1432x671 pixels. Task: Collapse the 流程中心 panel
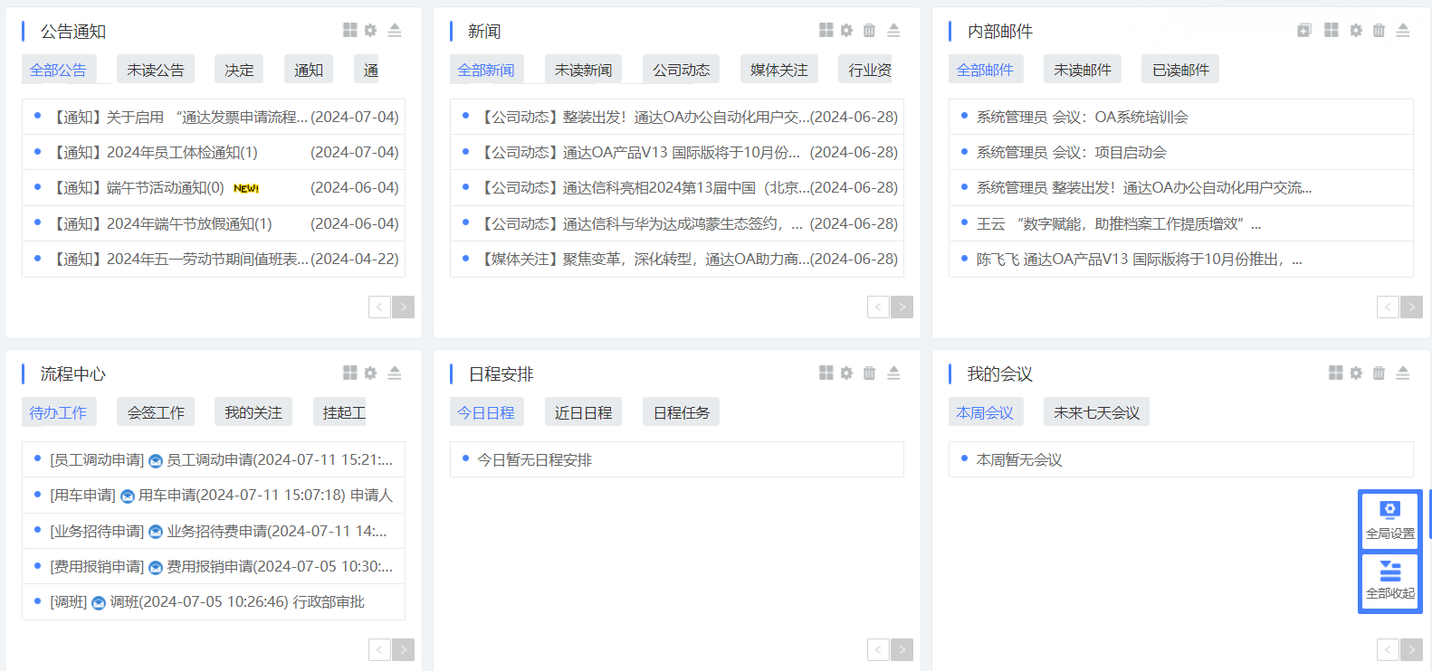click(x=395, y=373)
